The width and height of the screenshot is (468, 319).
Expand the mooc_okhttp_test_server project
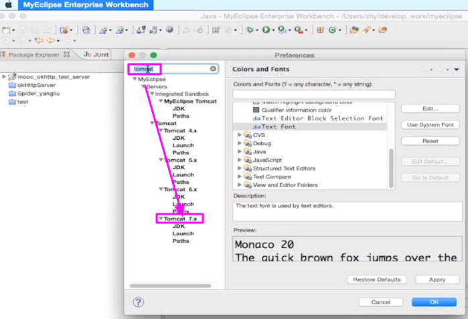point(4,77)
